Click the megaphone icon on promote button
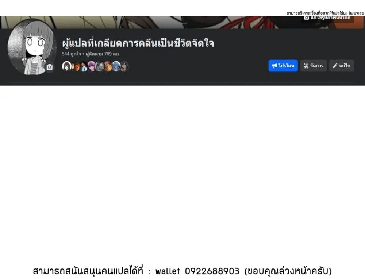Screen dimensions: 365x279 274,66
